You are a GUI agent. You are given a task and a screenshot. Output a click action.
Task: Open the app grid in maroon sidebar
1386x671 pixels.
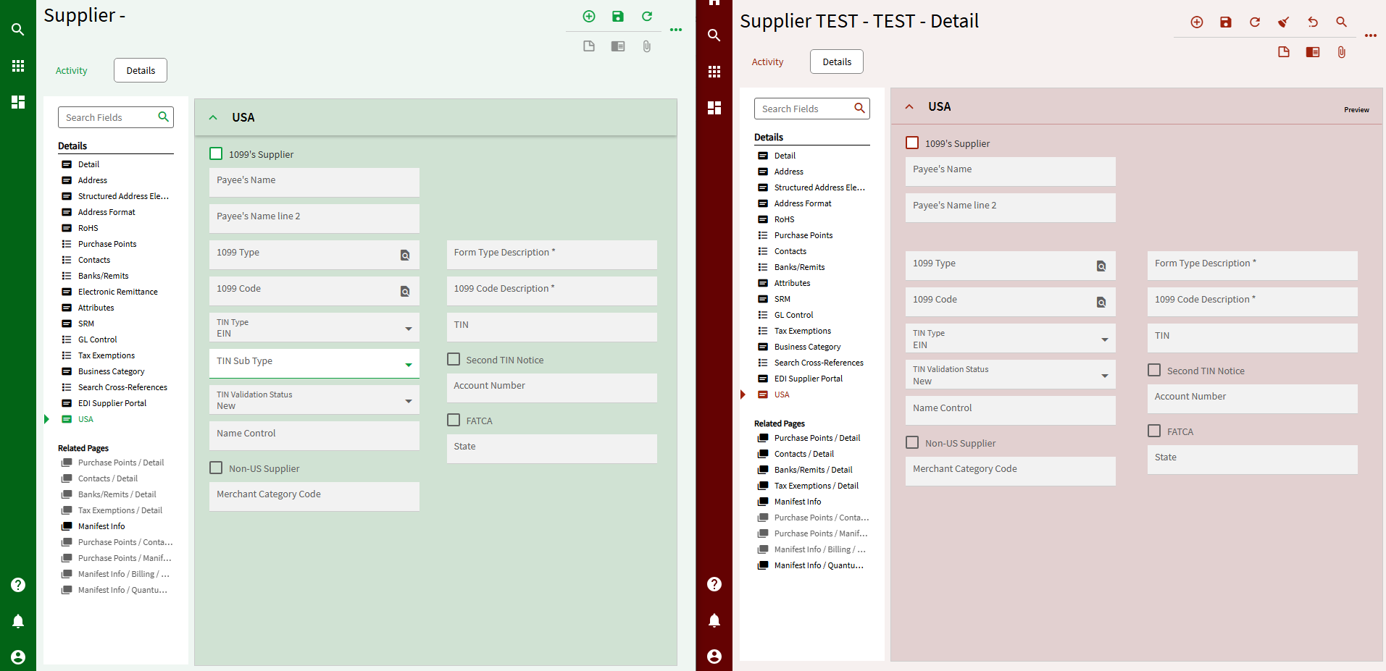click(714, 72)
